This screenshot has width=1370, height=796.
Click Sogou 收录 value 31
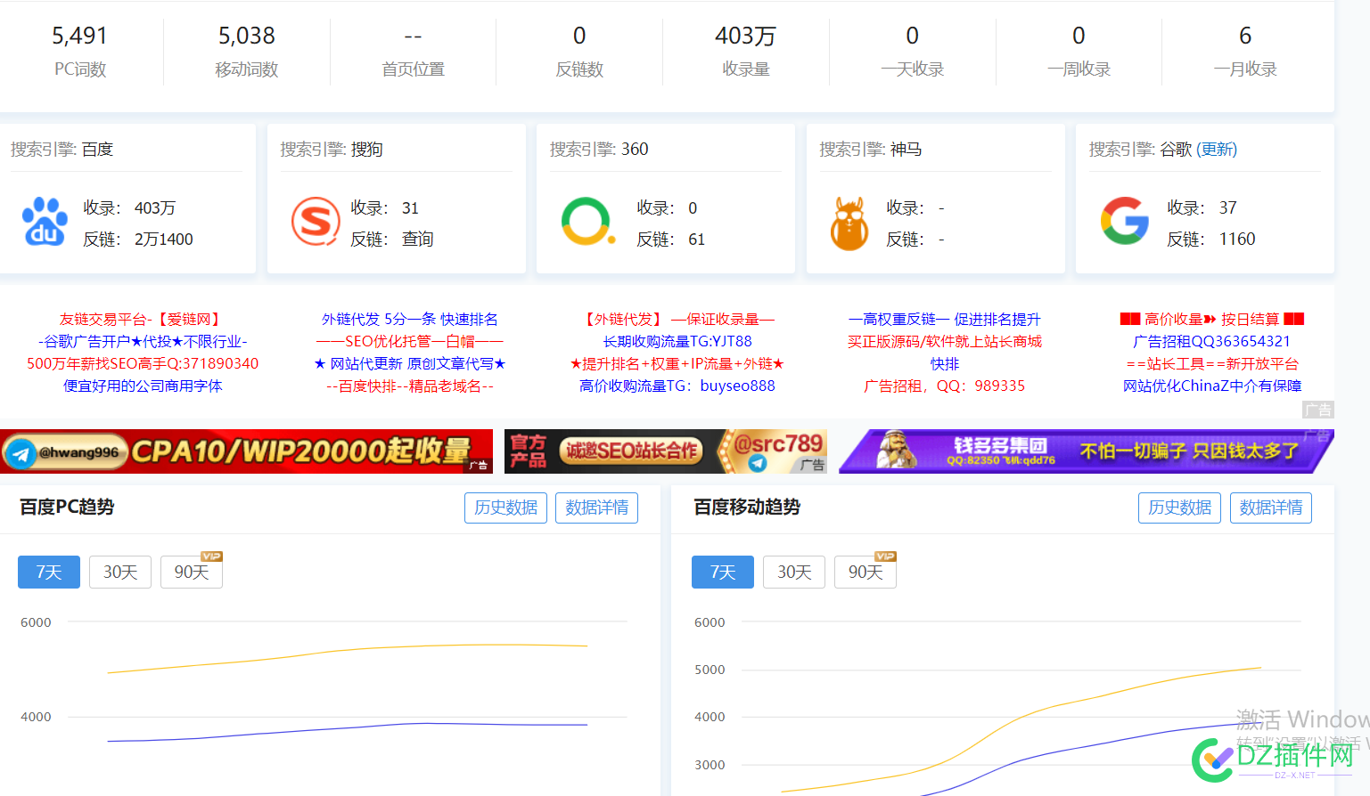(x=410, y=207)
